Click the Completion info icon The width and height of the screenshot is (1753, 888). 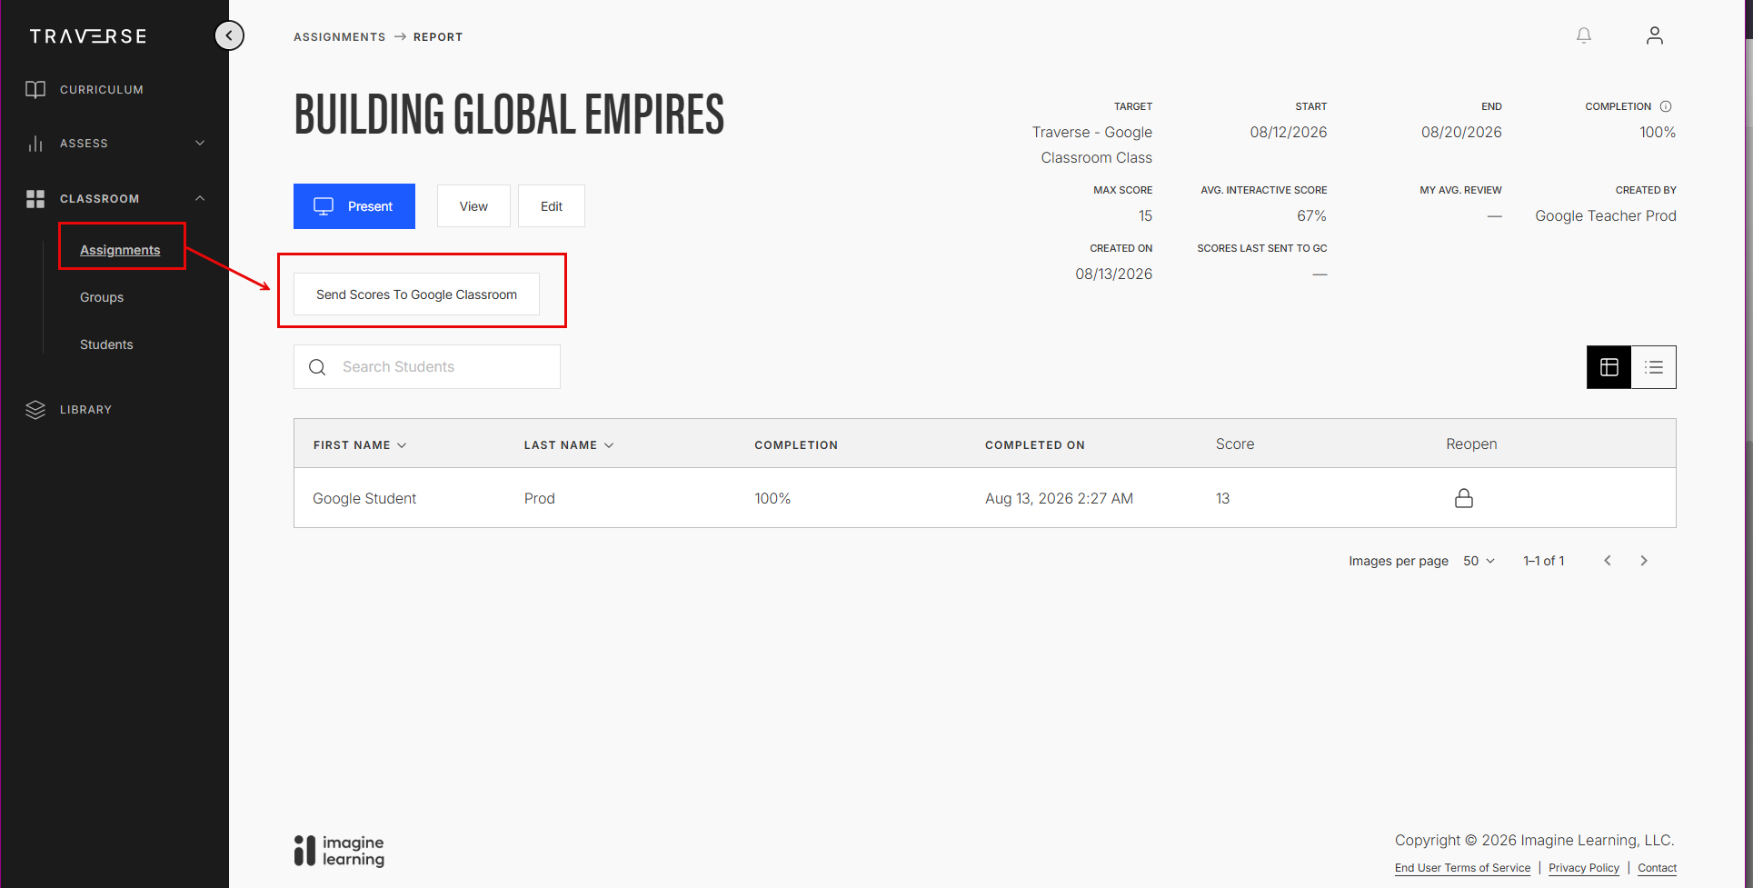1666,106
